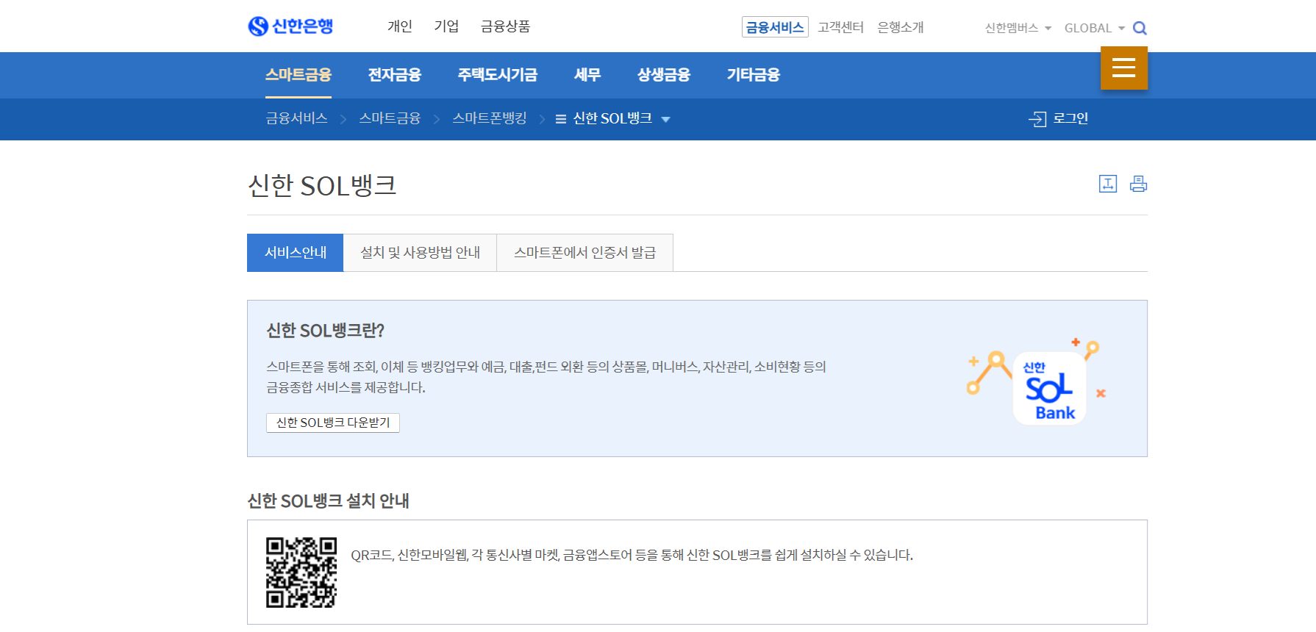Screen dimensions: 1316x632
Task: Open 은행소개 link
Action: (x=900, y=27)
